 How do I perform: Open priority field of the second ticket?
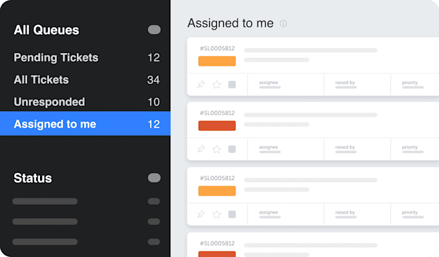414,149
